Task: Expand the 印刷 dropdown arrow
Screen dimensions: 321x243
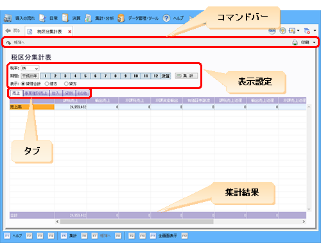Action: point(314,42)
